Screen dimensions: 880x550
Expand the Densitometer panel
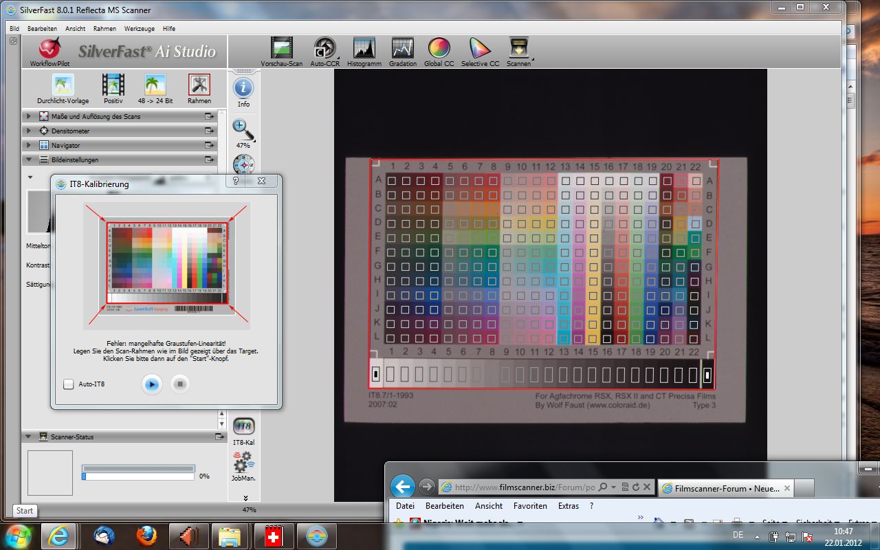[29, 131]
